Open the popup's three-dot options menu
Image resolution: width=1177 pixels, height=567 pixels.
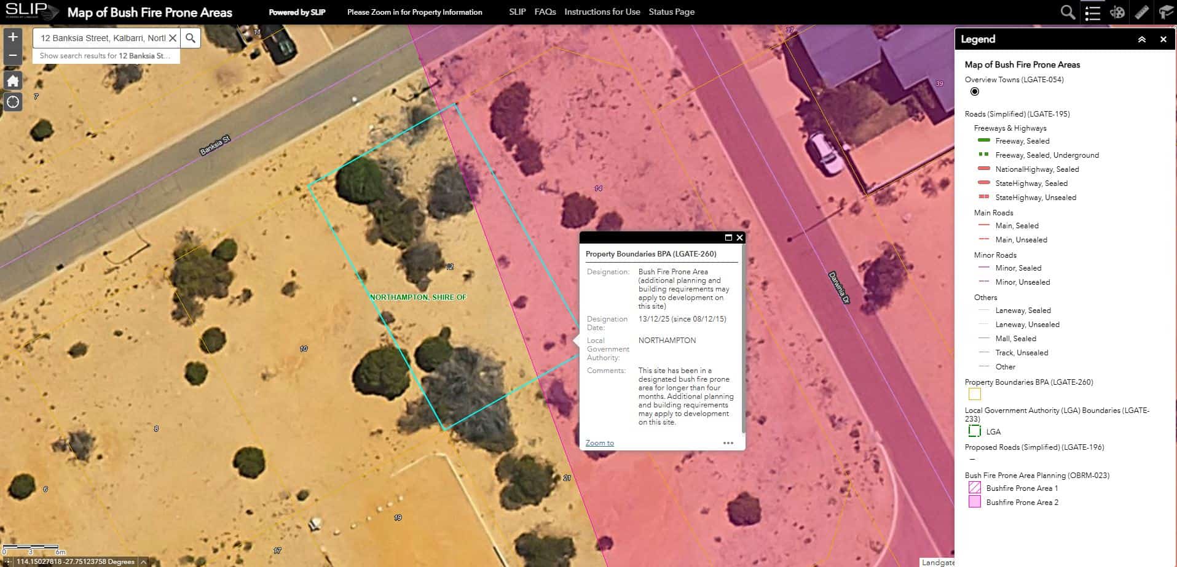pos(728,443)
